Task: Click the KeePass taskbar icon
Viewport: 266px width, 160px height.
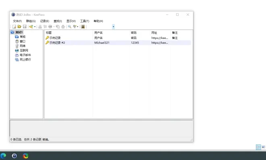Action: (15, 156)
